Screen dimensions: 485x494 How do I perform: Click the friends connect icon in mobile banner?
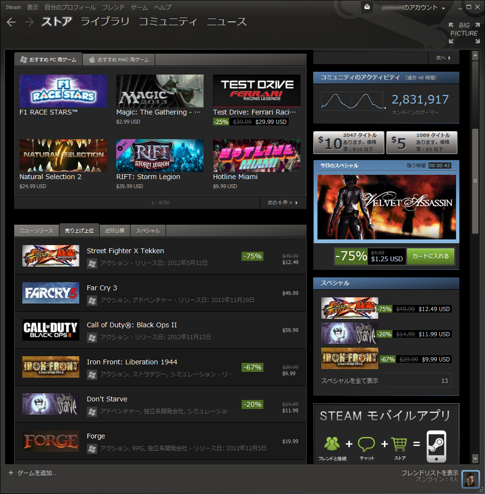point(332,444)
